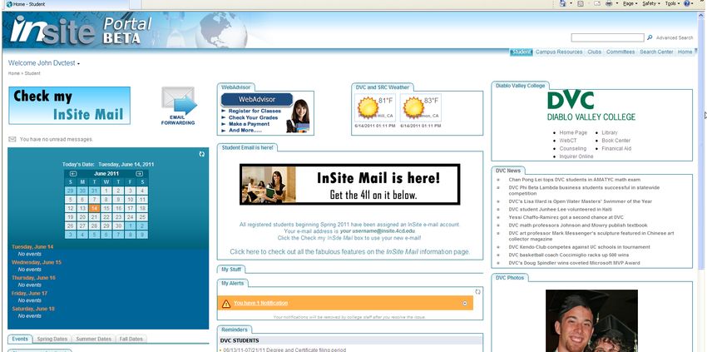Screen dimensions: 707x352
Task: Open the Home button dropdown arrow
Action: (571, 3)
